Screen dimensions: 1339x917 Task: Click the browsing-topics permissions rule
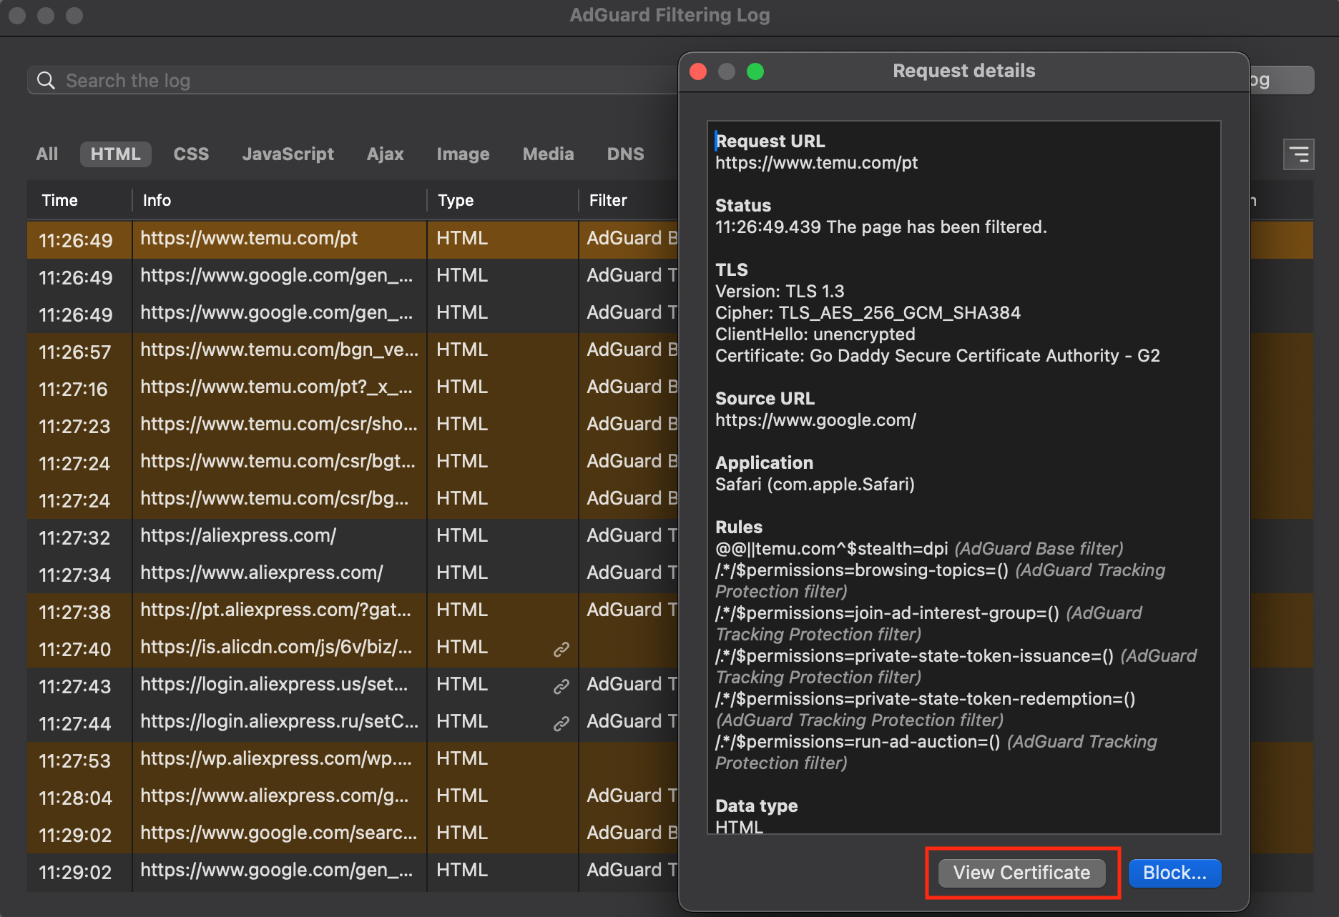pos(862,570)
